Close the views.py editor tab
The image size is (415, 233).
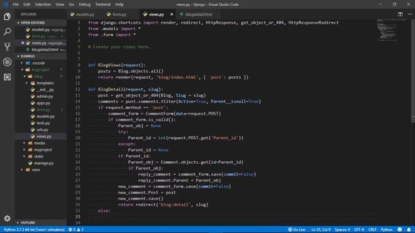pyautogui.click(x=171, y=14)
